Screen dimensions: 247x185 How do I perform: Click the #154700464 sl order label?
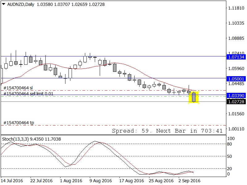18,88
